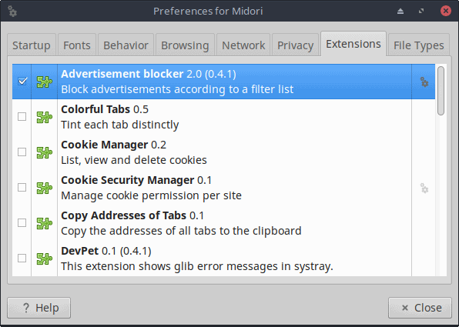Tick the DevPet extension checkbox

click(22, 258)
